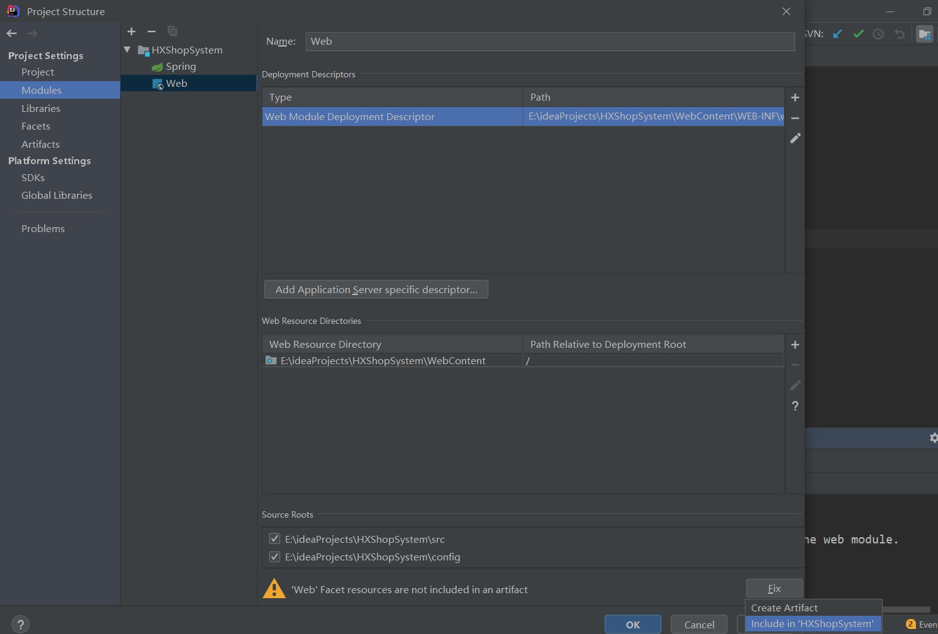Toggle the E:\ideaProjects\HXShopSystem\src source root checkbox

[274, 538]
